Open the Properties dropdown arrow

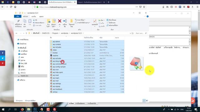pyautogui.click(x=95, y=26)
